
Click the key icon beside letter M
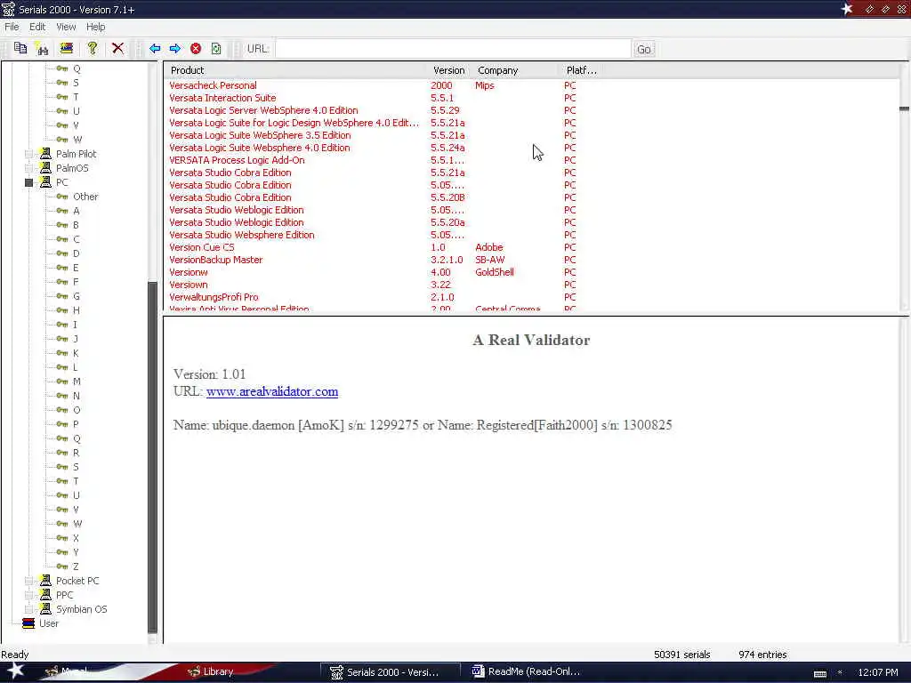62,382
